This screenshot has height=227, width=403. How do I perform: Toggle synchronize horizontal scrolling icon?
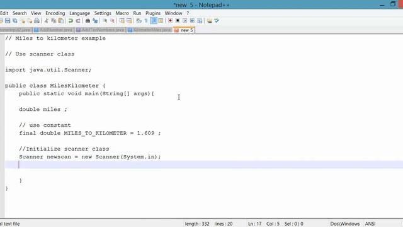[x=129, y=21]
